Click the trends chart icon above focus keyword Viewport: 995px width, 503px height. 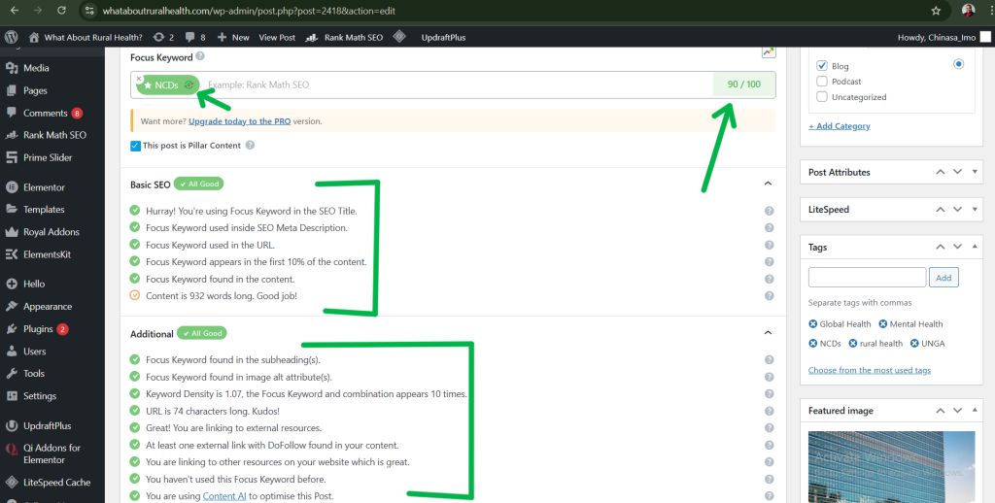pos(769,51)
